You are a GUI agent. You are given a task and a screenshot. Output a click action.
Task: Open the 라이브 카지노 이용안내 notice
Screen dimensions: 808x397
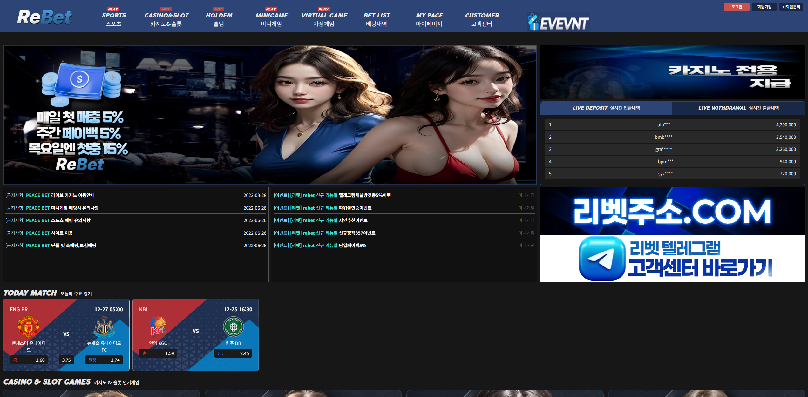tap(72, 195)
